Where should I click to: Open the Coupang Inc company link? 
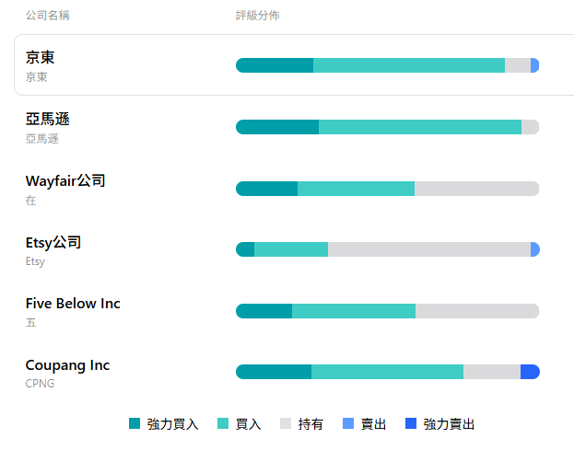point(67,365)
